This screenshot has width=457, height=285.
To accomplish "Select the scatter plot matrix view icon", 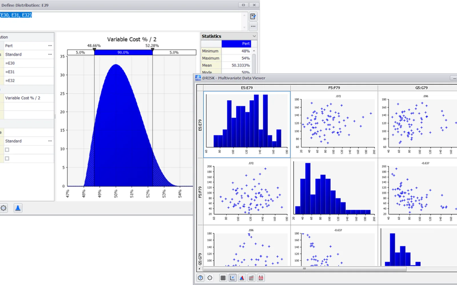I will [x=232, y=278].
